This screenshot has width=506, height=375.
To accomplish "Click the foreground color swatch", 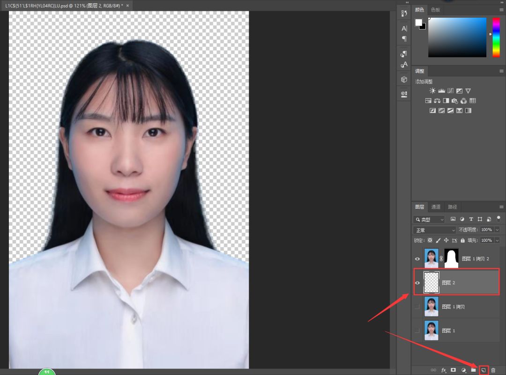I will coord(418,22).
